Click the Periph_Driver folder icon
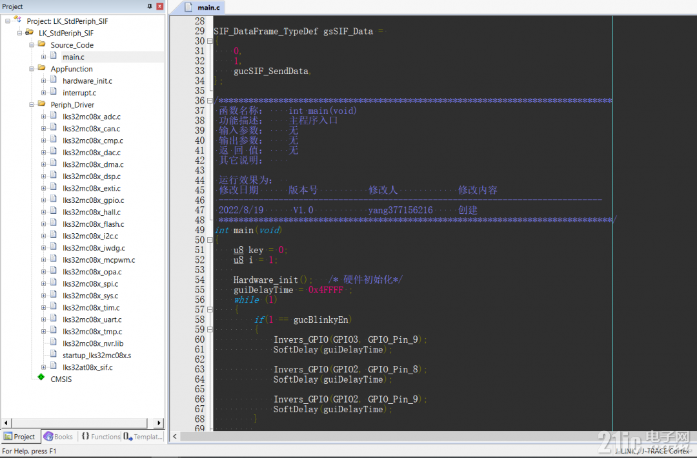 coord(42,104)
